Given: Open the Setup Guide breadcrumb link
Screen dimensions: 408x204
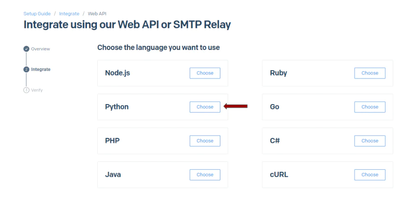Looking at the screenshot, I should (x=37, y=14).
